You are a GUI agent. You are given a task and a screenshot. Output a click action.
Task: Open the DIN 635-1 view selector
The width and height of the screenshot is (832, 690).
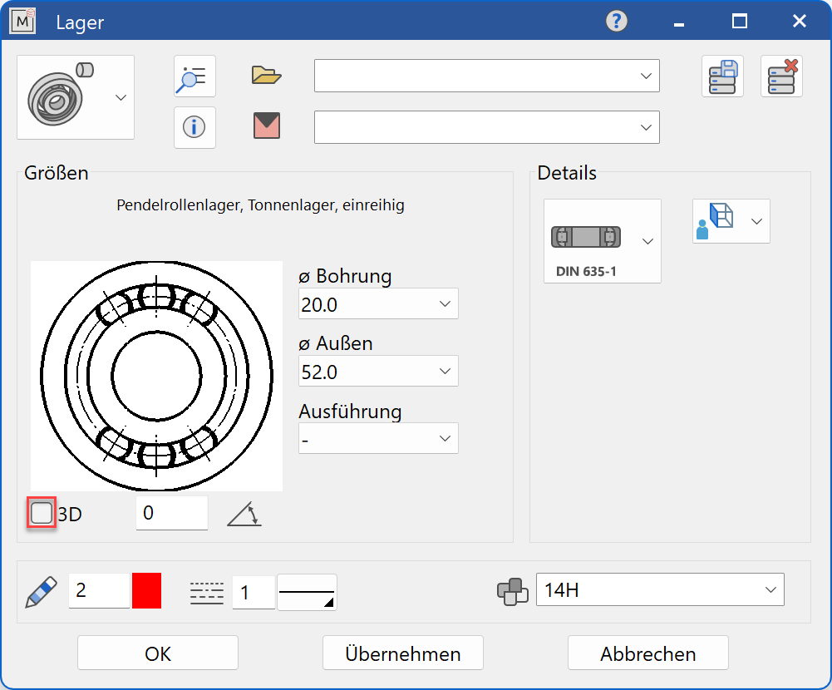click(603, 241)
